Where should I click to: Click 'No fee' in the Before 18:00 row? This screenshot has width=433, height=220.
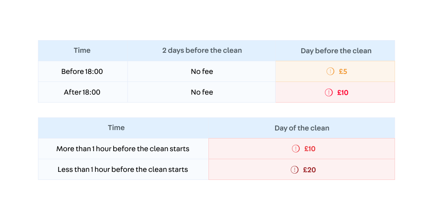coord(202,71)
